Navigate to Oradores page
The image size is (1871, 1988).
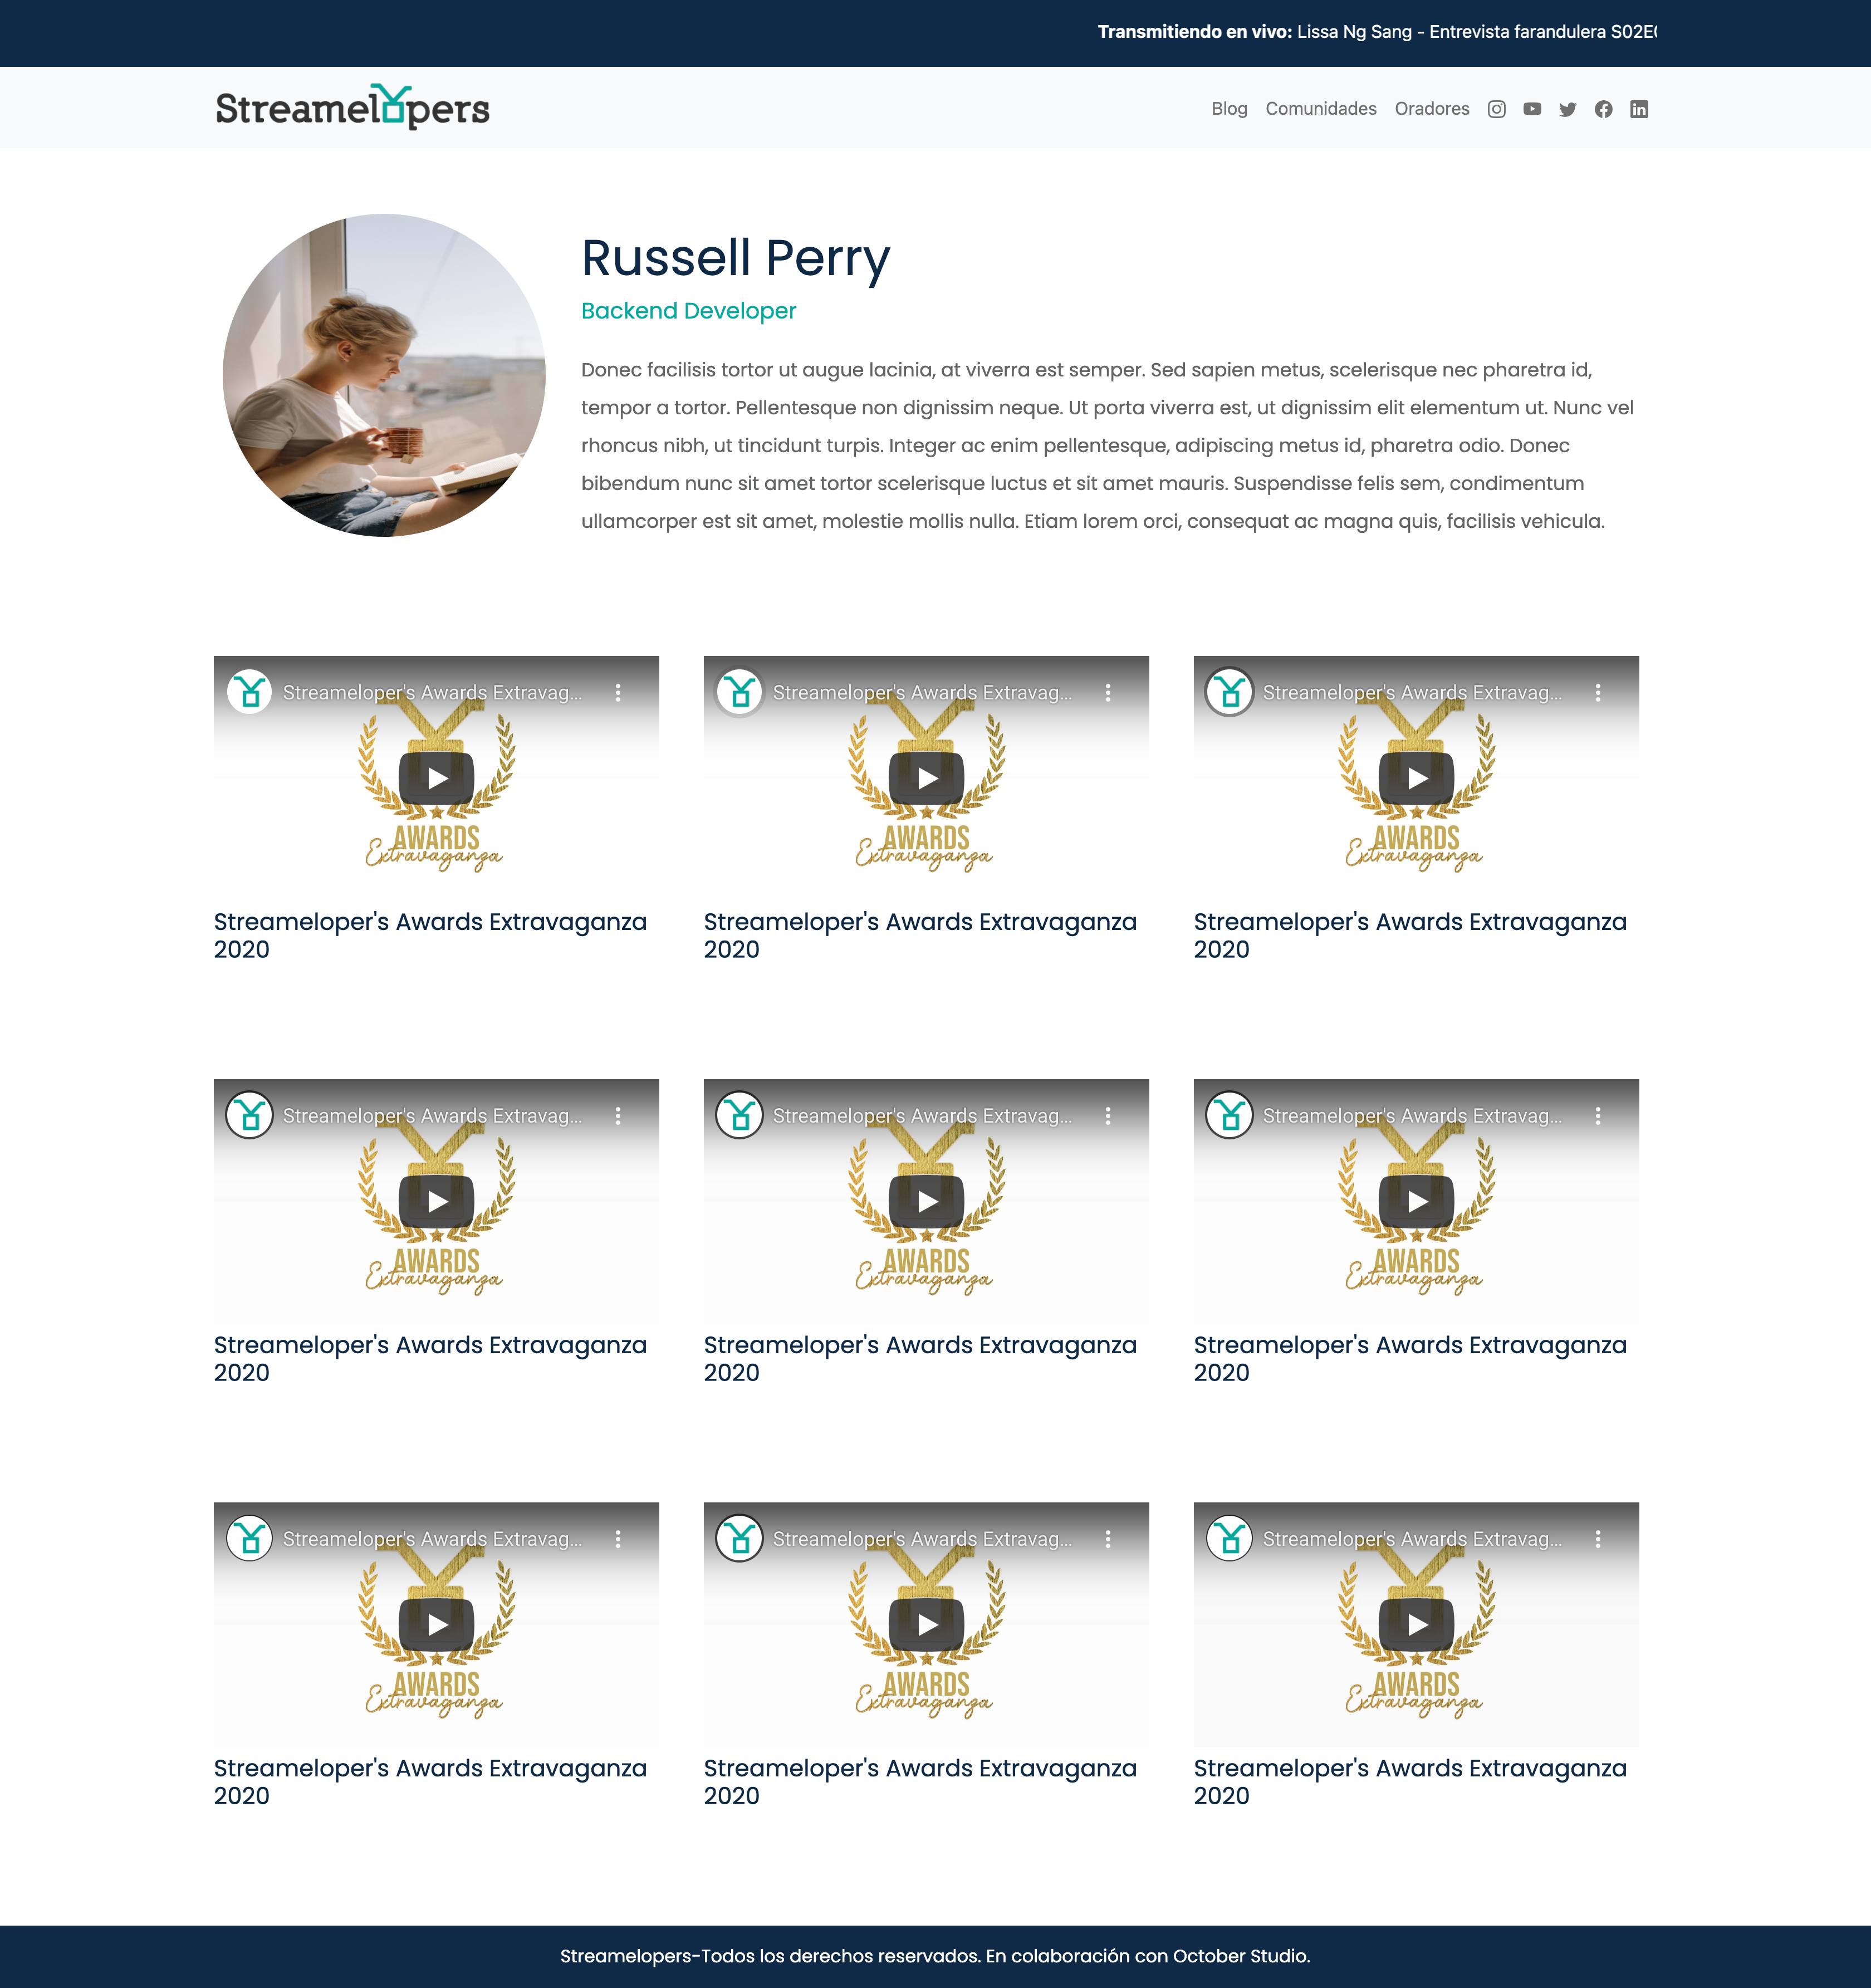(x=1431, y=109)
